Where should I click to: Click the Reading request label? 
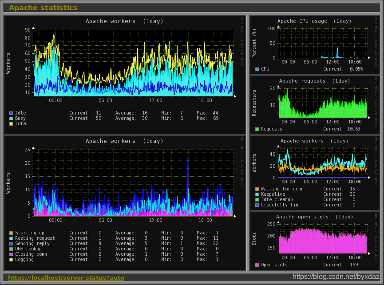click(x=35, y=238)
